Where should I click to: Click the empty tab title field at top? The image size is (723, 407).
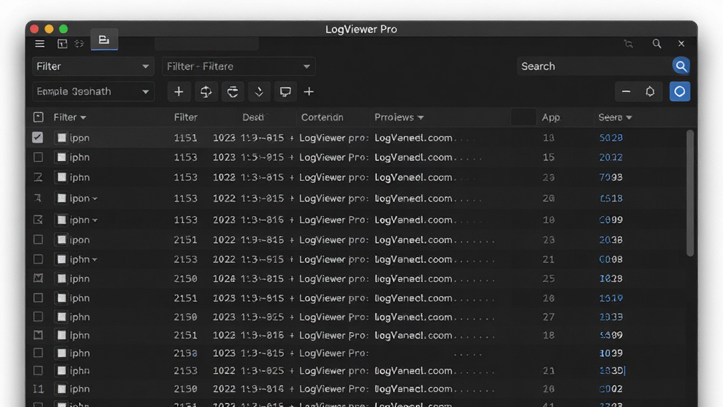[207, 44]
